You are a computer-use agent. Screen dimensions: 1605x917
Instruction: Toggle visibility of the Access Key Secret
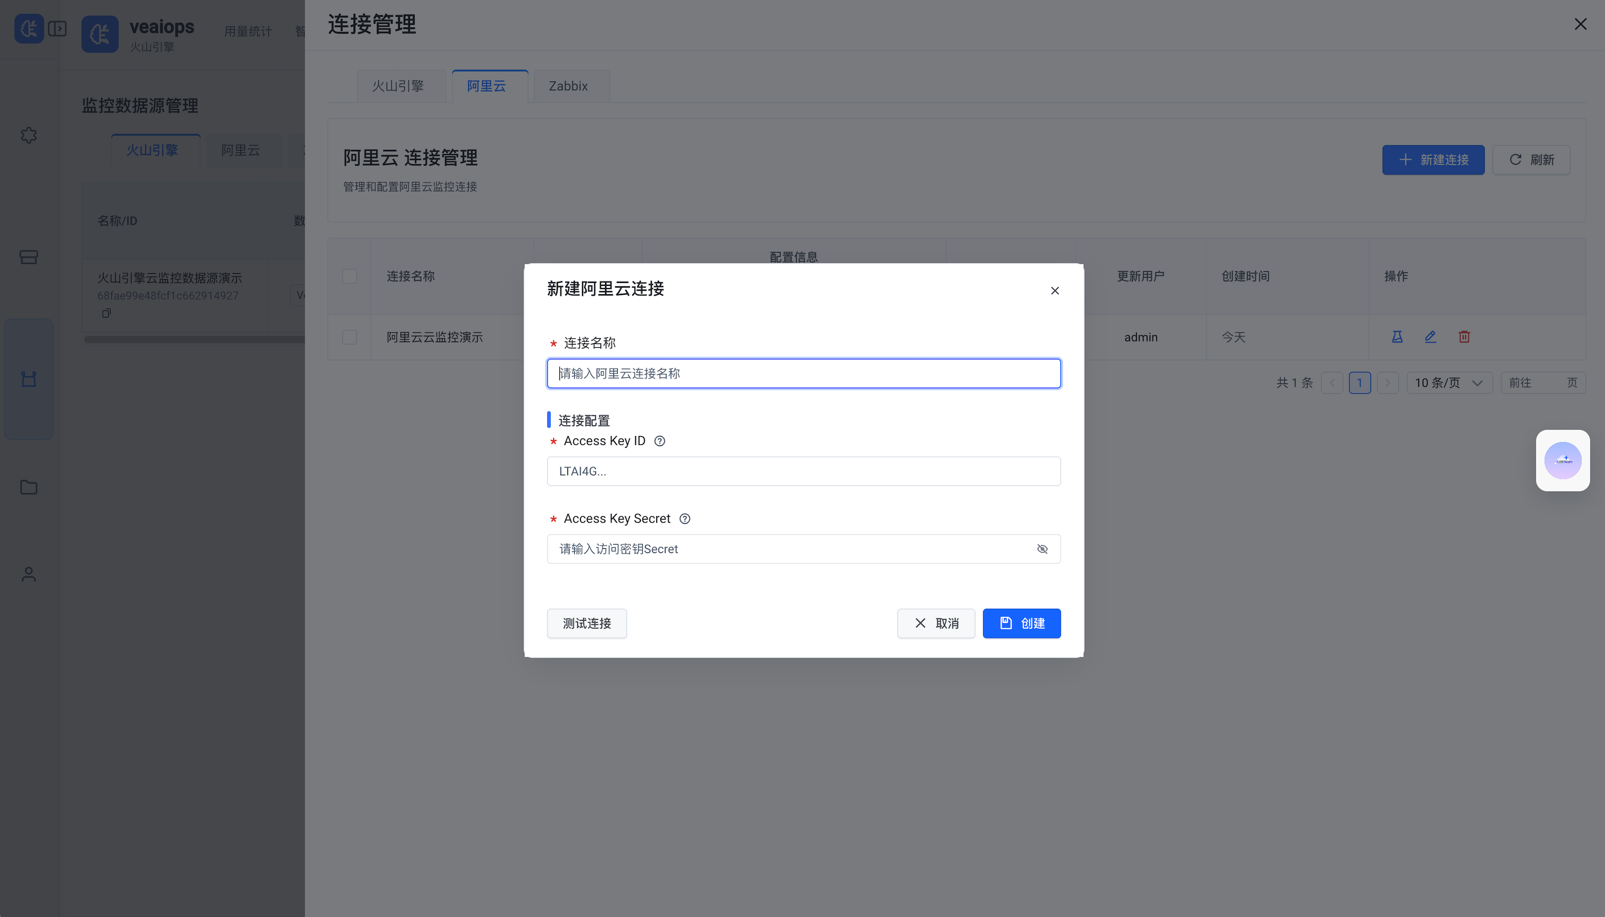(1042, 549)
